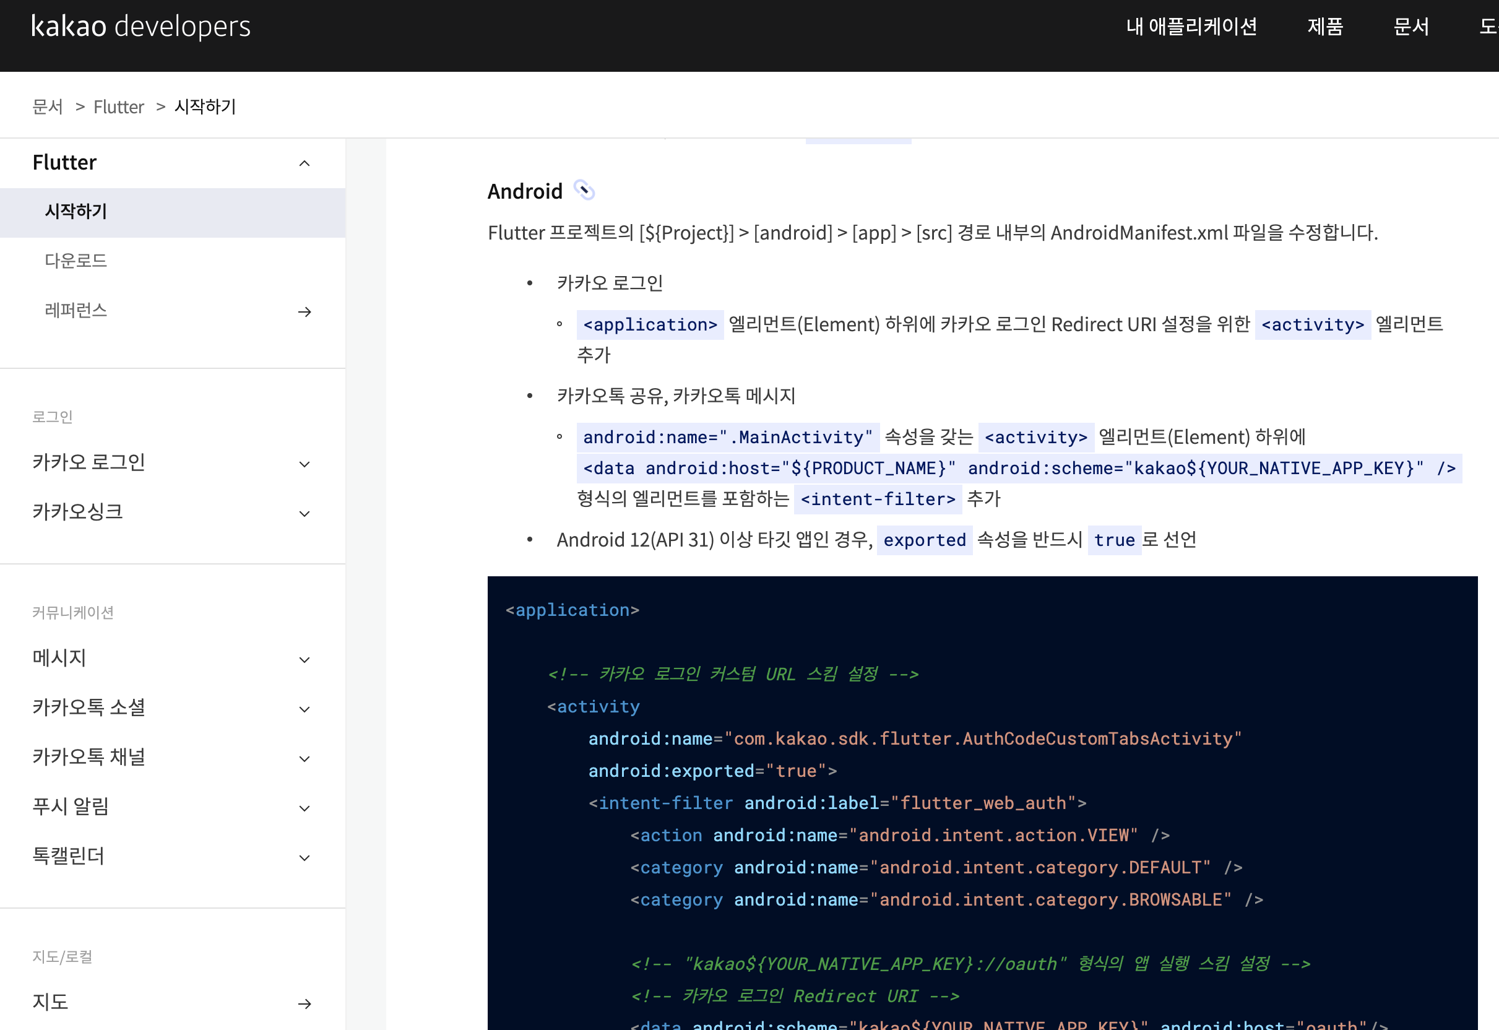1499x1030 pixels.
Task: Open the 제품 top menu
Action: pos(1324,27)
